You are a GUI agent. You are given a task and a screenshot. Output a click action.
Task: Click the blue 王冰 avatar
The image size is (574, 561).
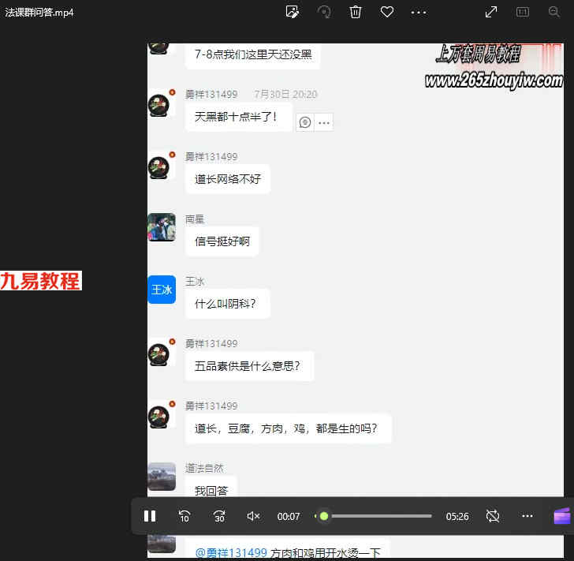162,290
